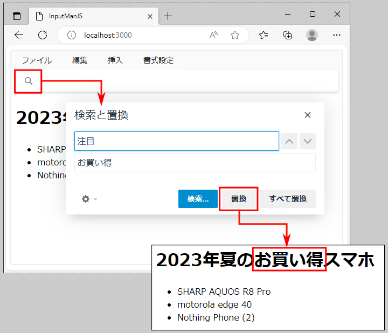Open a new browser tab
This screenshot has width=388, height=333.
[168, 16]
